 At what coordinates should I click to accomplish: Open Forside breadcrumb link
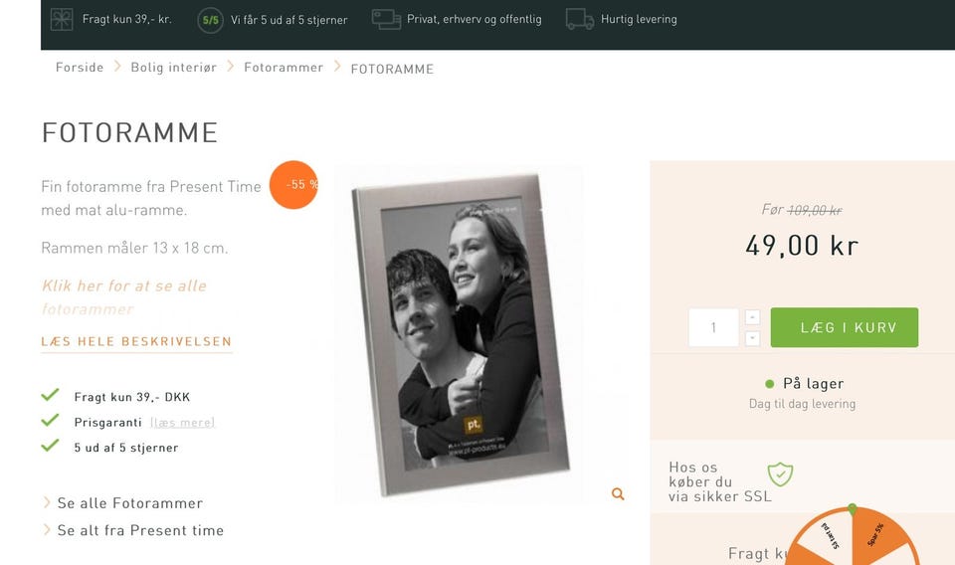[x=80, y=67]
